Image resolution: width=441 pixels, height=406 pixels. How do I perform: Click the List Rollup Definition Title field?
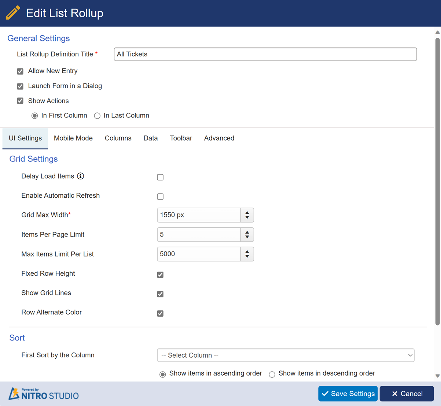pyautogui.click(x=265, y=54)
